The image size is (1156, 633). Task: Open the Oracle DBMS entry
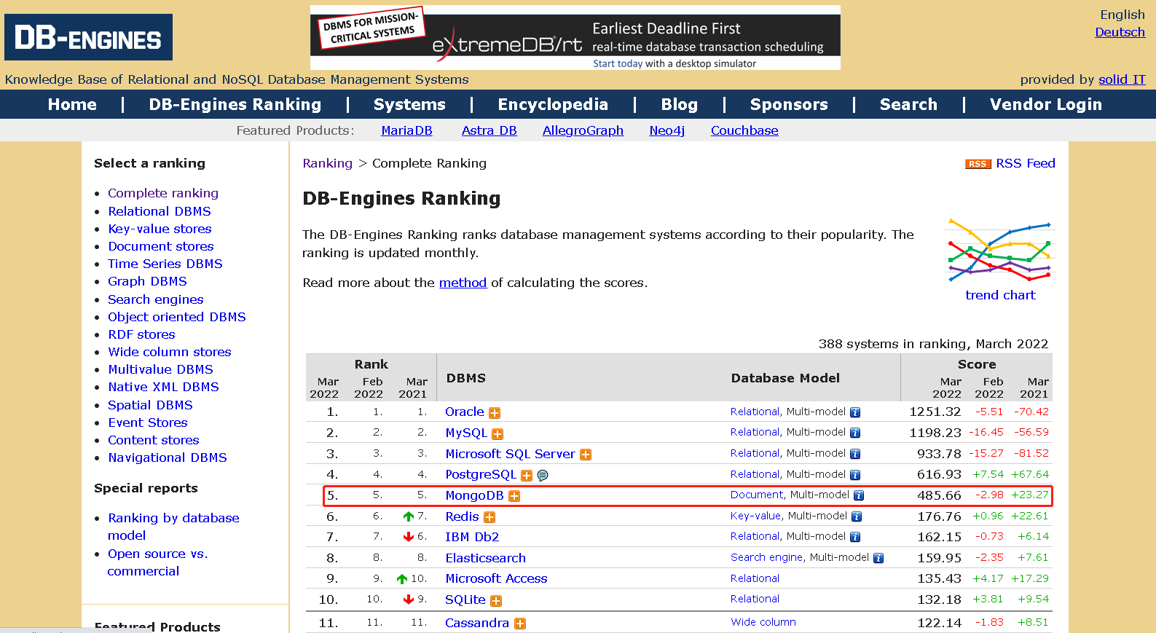pyautogui.click(x=465, y=412)
